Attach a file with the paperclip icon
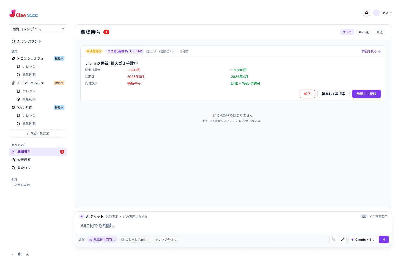This screenshot has width=401, height=269. pyautogui.click(x=333, y=240)
